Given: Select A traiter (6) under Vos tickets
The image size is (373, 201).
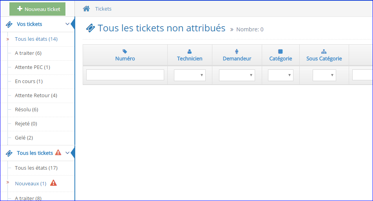Looking at the screenshot, I should pos(28,53).
